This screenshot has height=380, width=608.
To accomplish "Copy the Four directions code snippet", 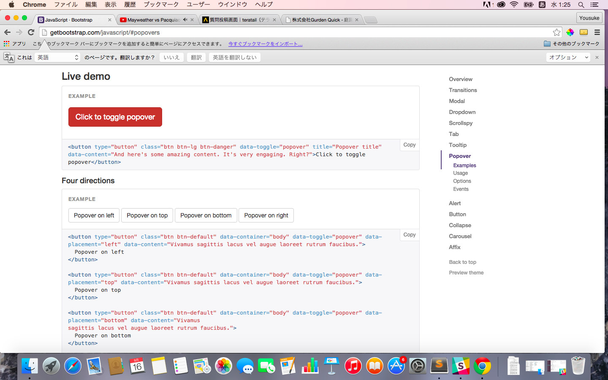I will click(x=410, y=235).
